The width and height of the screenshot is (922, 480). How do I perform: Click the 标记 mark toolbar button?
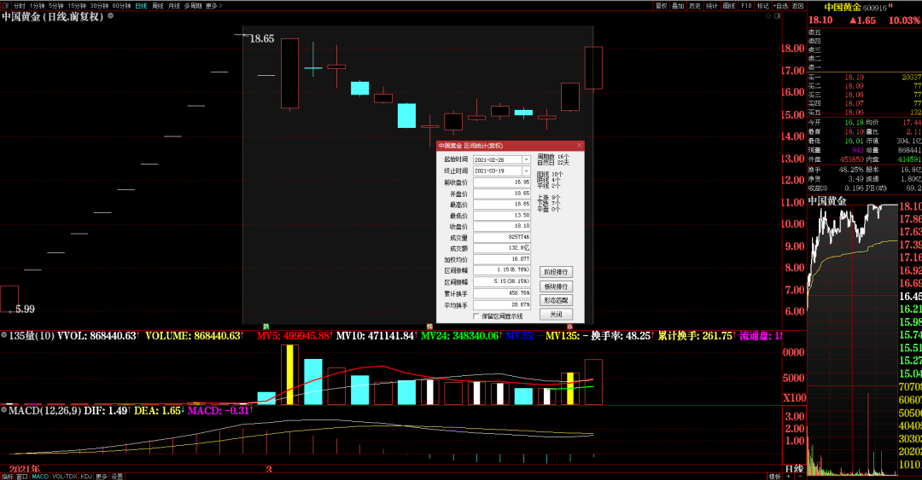(x=763, y=5)
